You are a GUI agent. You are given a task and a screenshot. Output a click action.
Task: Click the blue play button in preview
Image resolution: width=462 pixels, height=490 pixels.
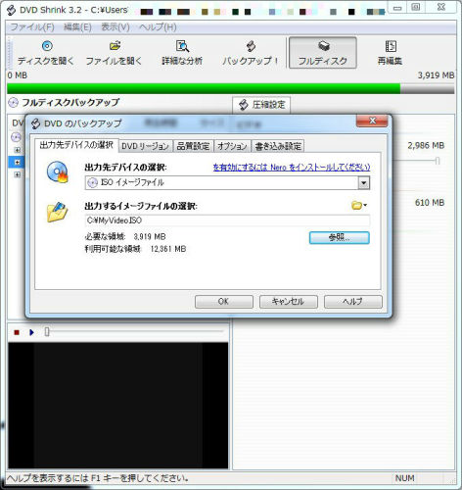tap(31, 332)
